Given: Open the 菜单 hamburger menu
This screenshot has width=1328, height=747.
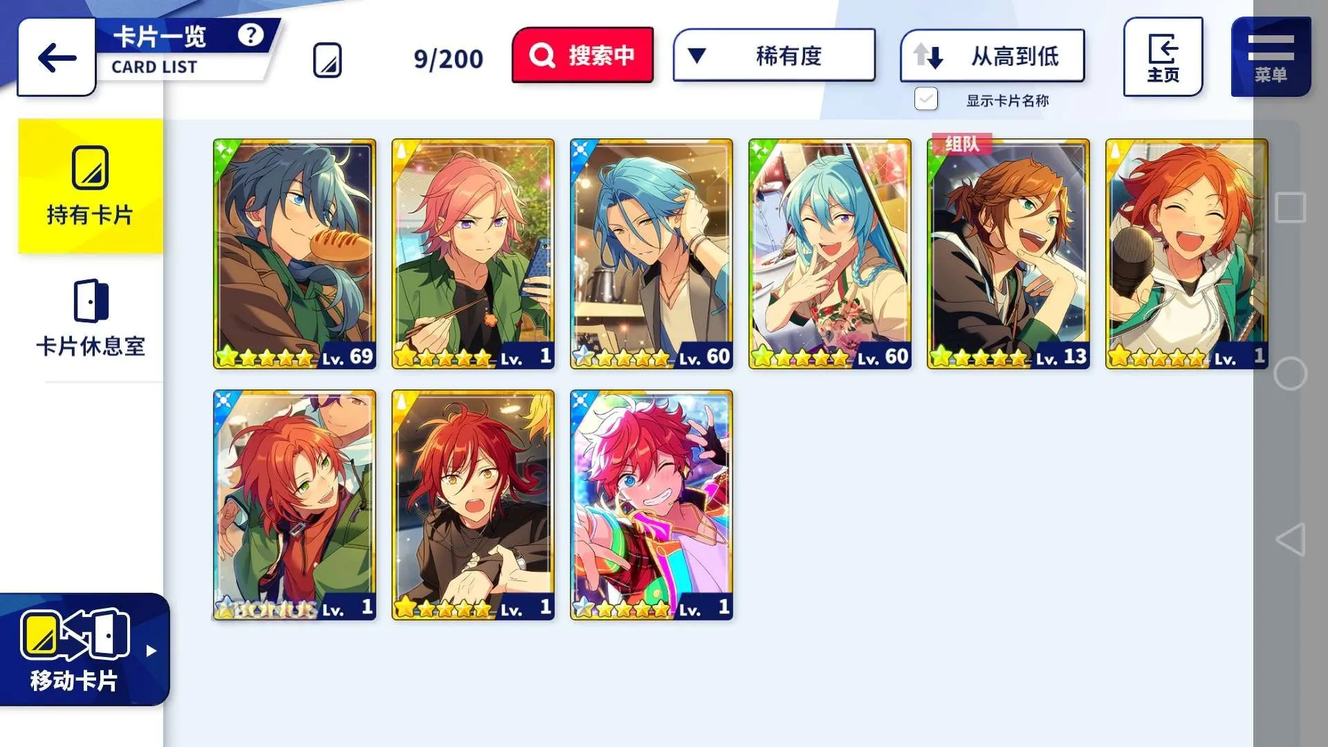Looking at the screenshot, I should click(1271, 57).
